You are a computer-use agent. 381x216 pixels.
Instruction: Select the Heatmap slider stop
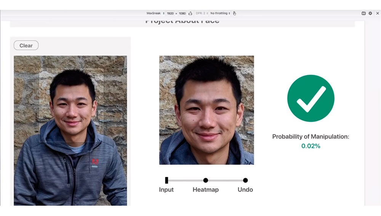(x=206, y=180)
